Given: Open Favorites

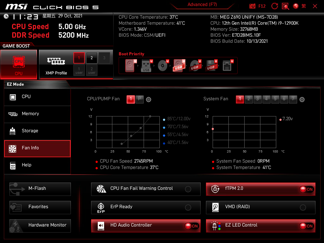Looking at the screenshot, I should click(x=40, y=208).
